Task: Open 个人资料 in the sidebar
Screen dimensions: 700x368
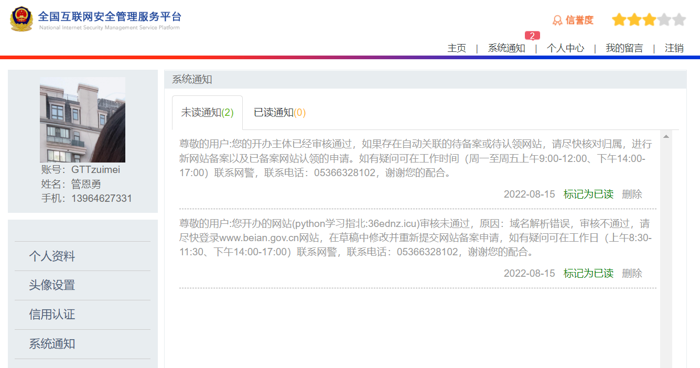Action: tap(52, 256)
